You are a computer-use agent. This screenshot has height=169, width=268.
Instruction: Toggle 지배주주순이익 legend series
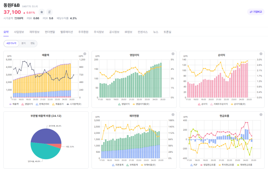pyautogui.click(x=219, y=104)
